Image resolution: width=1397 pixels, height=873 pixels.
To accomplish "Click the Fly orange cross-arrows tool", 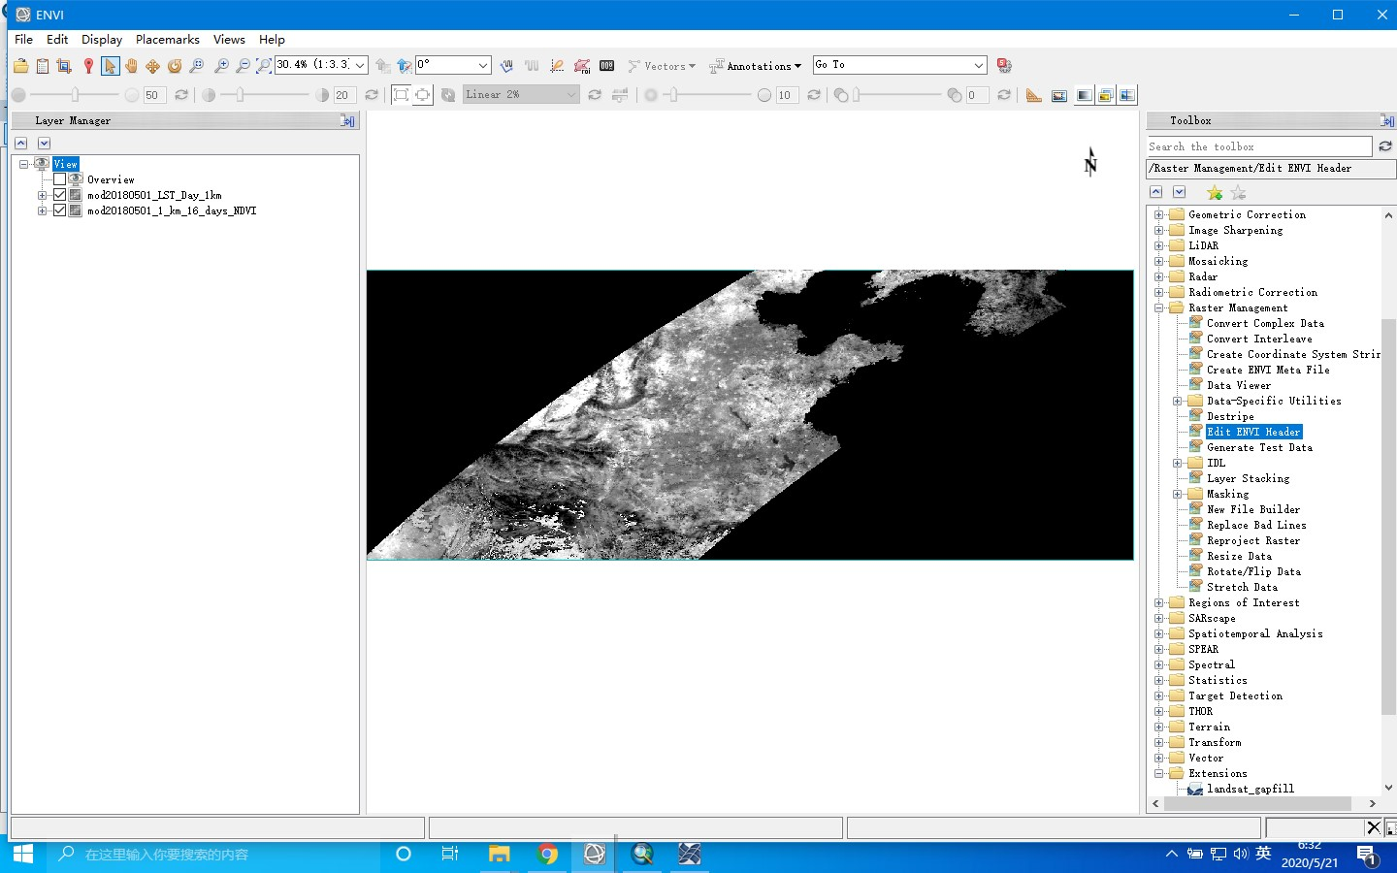I will coord(152,66).
